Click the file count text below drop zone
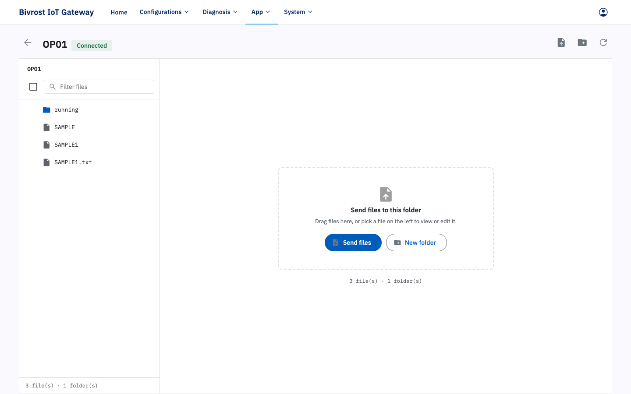 [x=386, y=281]
